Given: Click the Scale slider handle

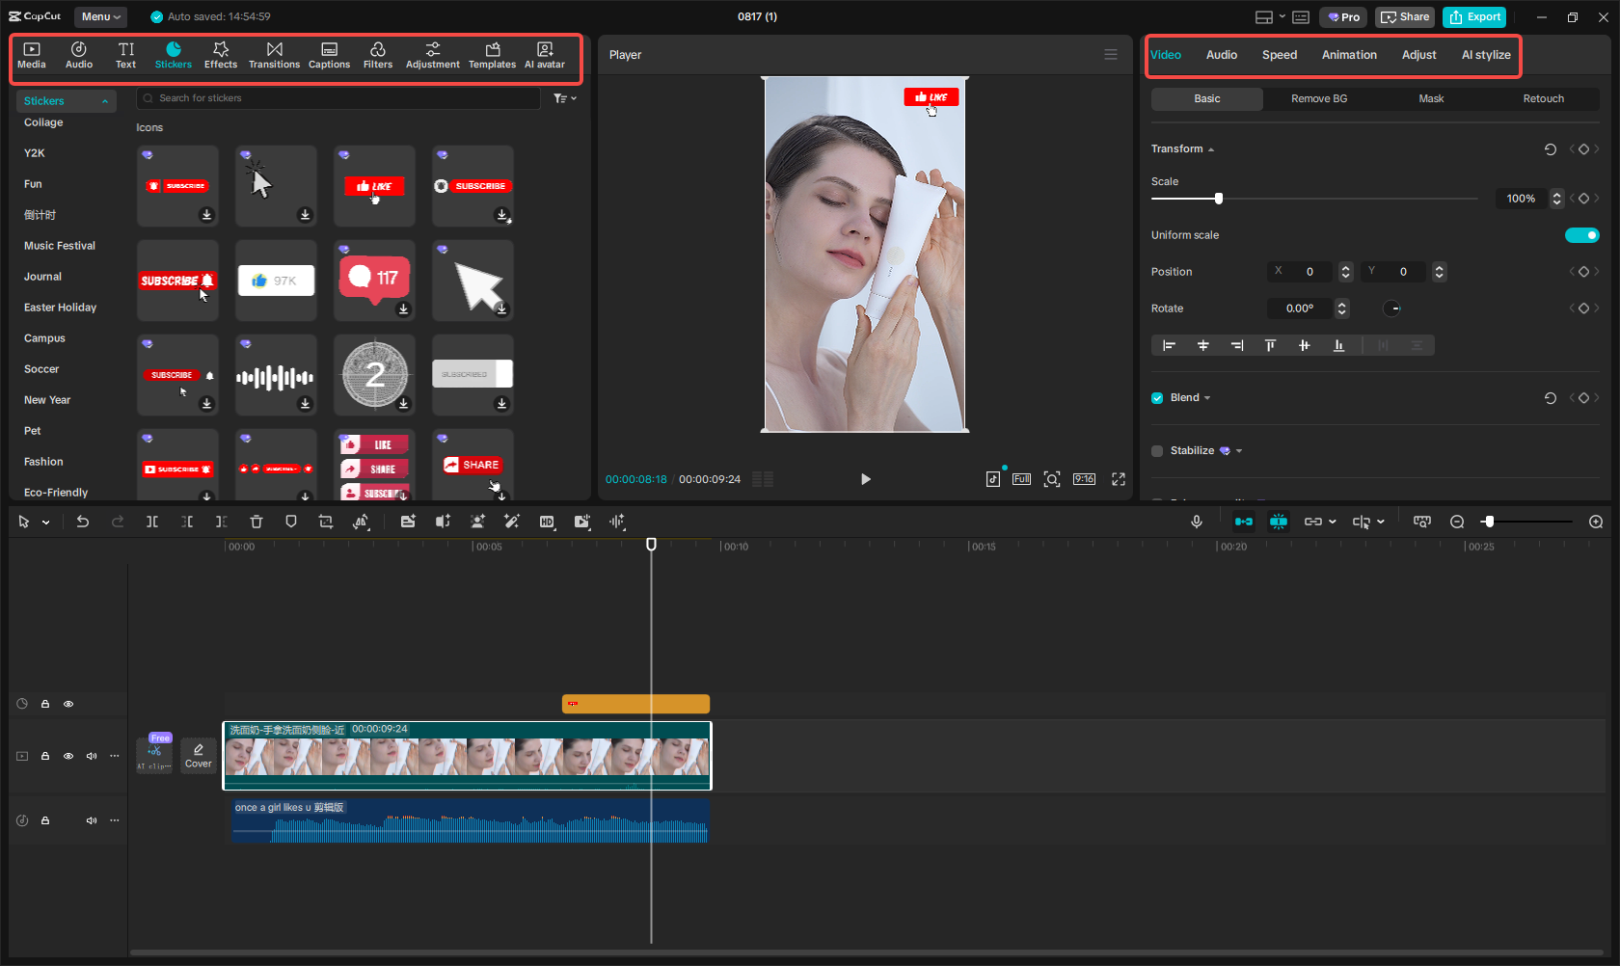Looking at the screenshot, I should point(1219,199).
